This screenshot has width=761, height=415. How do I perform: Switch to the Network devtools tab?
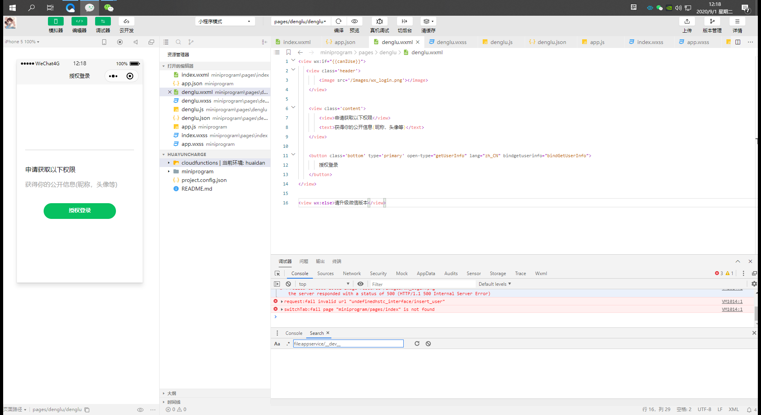[x=352, y=274]
